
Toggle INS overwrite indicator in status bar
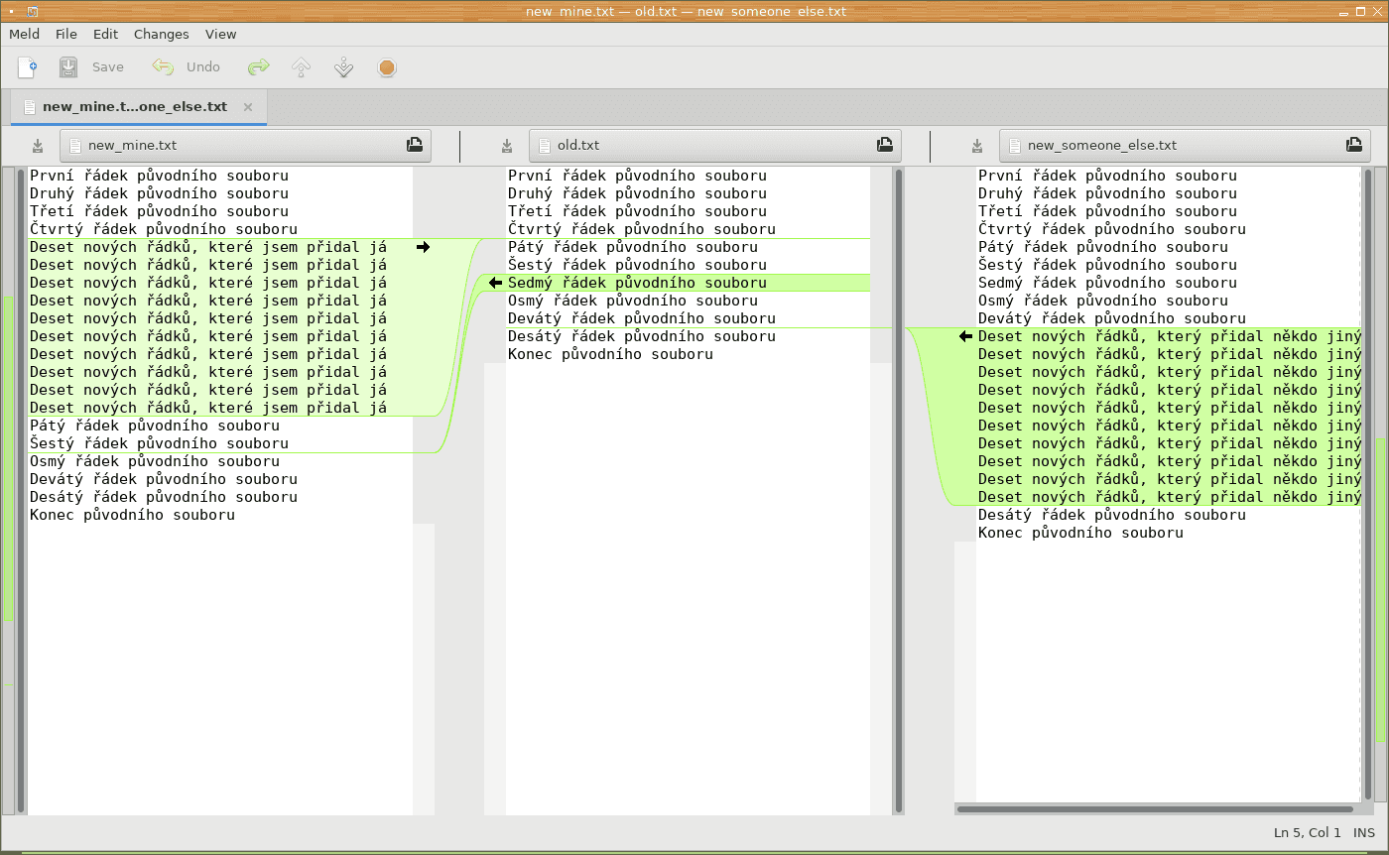[1364, 833]
